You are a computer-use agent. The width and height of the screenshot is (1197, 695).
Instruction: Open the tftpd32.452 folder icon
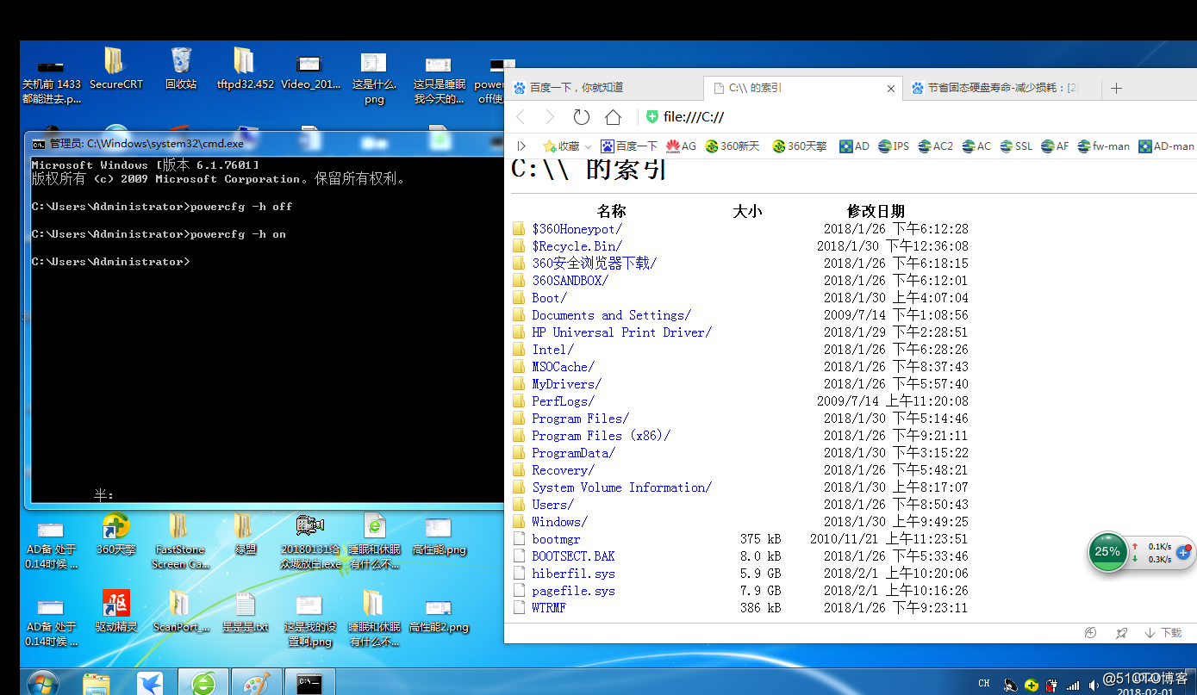pyautogui.click(x=245, y=69)
